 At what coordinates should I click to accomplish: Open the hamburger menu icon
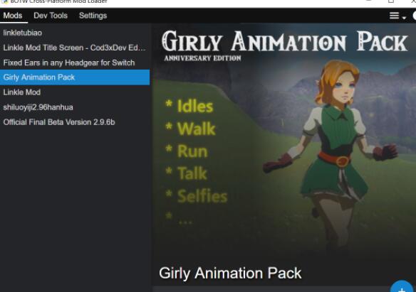pos(394,16)
